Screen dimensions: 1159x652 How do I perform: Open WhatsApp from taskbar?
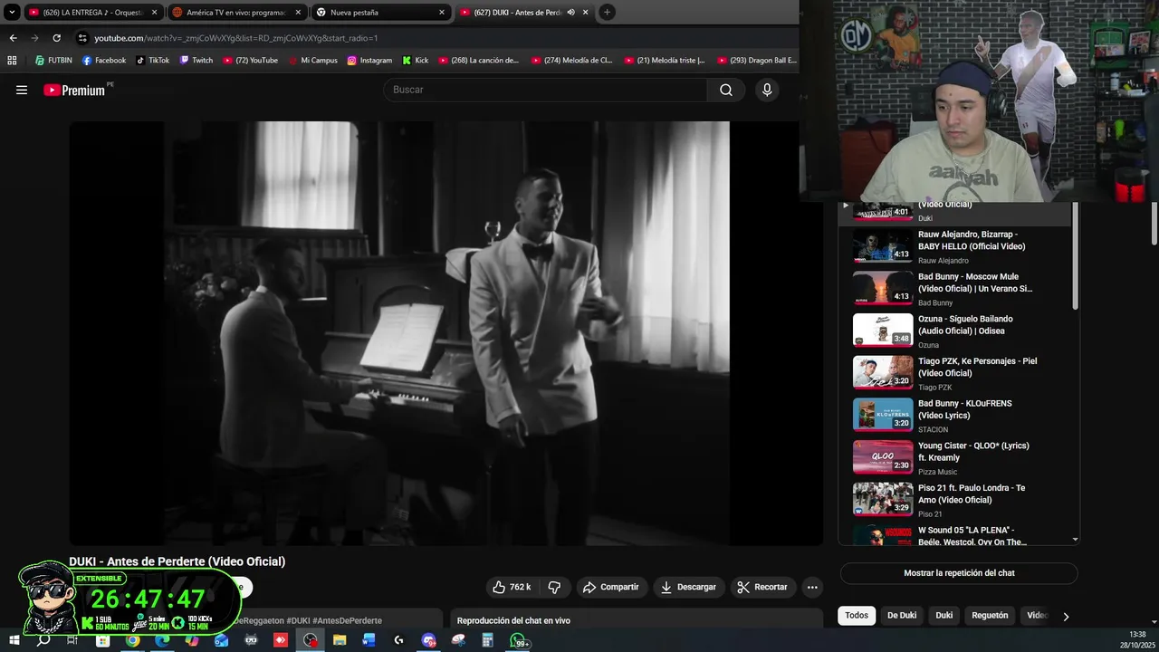click(519, 640)
